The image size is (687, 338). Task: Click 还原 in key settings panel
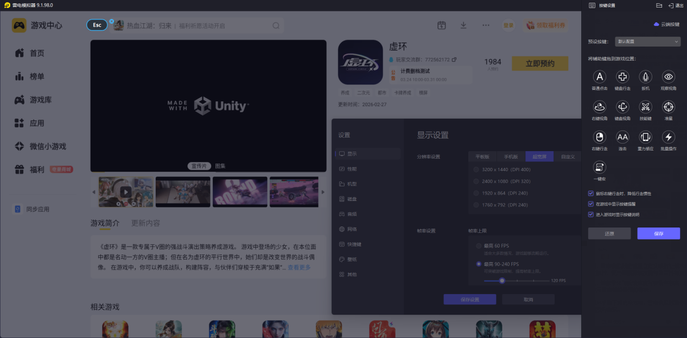pos(609,233)
